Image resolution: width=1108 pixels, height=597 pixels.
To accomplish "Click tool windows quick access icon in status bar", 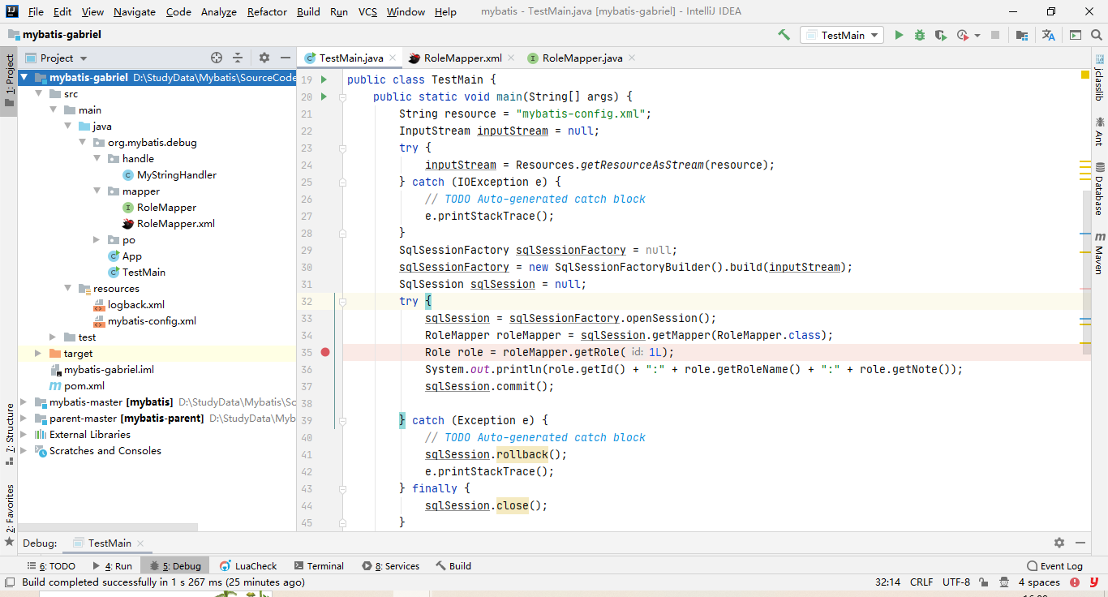I will (9, 582).
